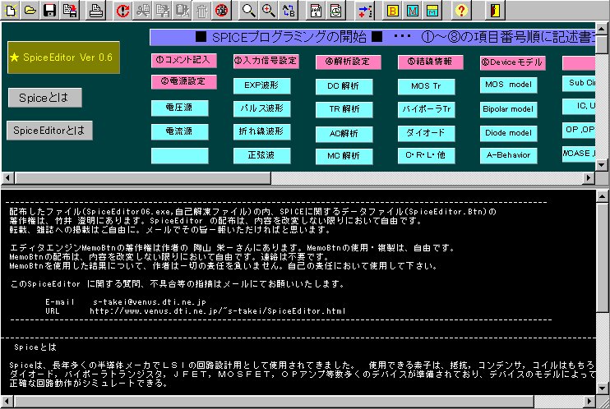Click the grayed-out scissors cut icon
The height and width of the screenshot is (409, 610).
coord(143,11)
